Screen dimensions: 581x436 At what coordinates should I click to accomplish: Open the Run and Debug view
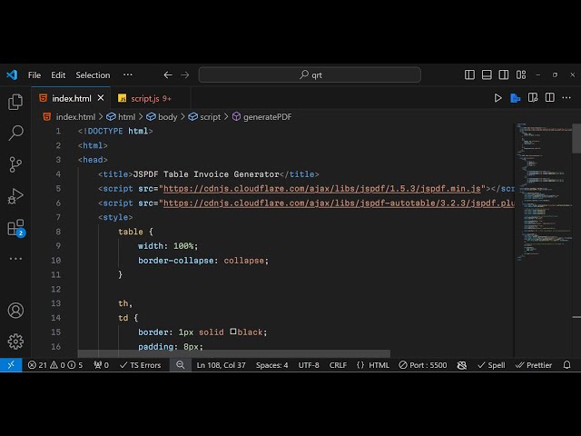coord(15,196)
